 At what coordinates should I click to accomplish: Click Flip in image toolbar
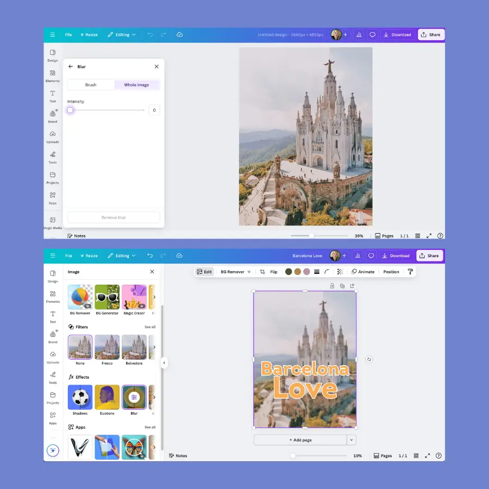point(273,272)
